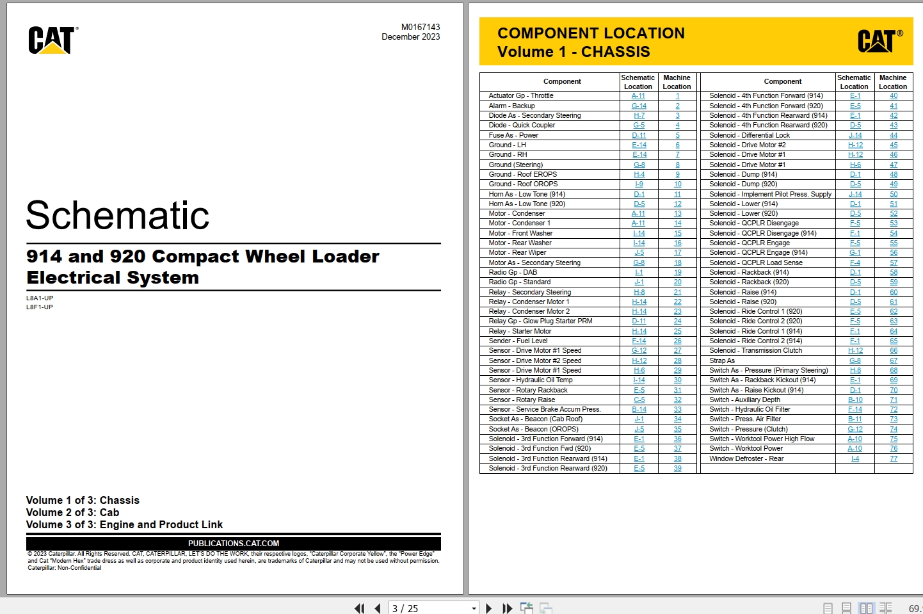The width and height of the screenshot is (923, 614).
Task: Open machine location 39 link
Action: pos(677,469)
